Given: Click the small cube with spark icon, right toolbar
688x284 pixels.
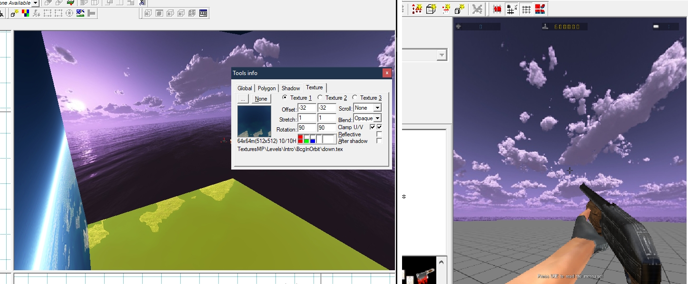Looking at the screenshot, I should click(460, 9).
